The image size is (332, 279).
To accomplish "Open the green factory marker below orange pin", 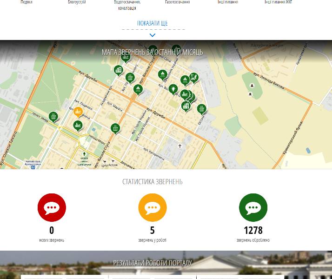I will tap(78, 126).
